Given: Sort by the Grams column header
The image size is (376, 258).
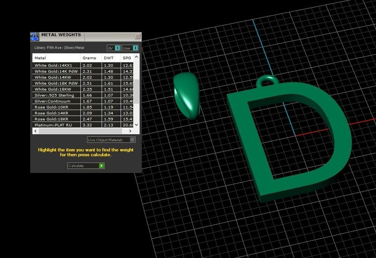Looking at the screenshot, I should 91,58.
